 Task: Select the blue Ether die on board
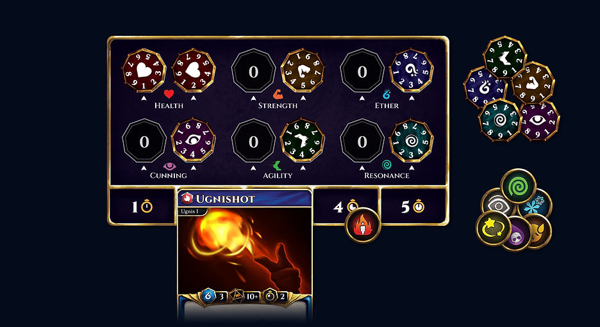point(412,70)
